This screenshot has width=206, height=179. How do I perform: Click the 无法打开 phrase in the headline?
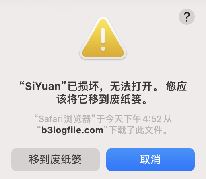[x=131, y=86]
